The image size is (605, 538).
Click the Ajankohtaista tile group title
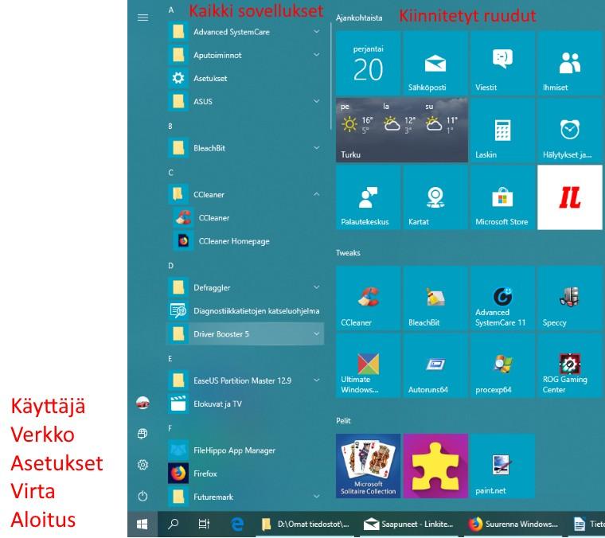359,18
